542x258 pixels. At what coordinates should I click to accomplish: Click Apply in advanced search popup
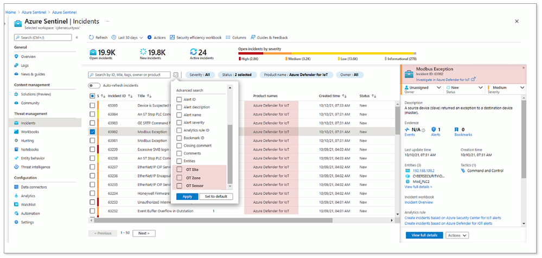click(x=187, y=197)
